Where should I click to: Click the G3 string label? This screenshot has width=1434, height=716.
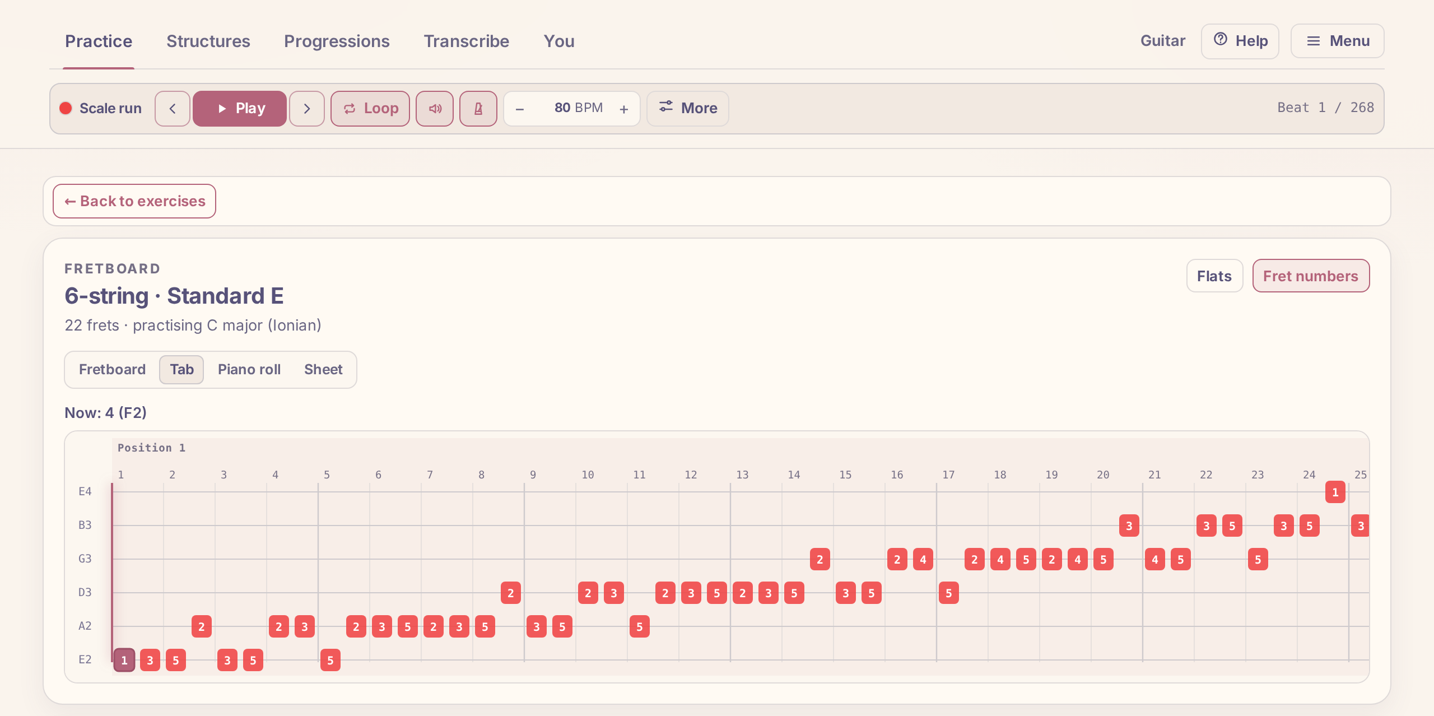coord(85,559)
